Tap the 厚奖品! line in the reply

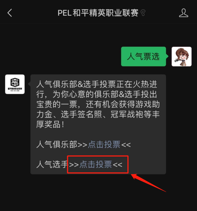50,124
